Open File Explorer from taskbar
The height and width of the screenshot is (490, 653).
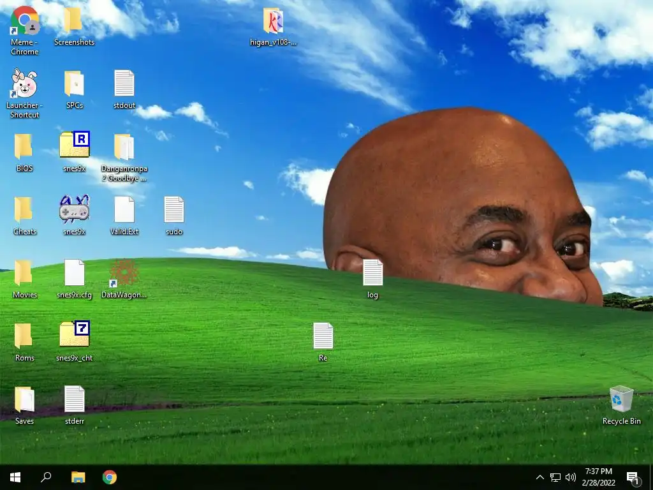(78, 477)
